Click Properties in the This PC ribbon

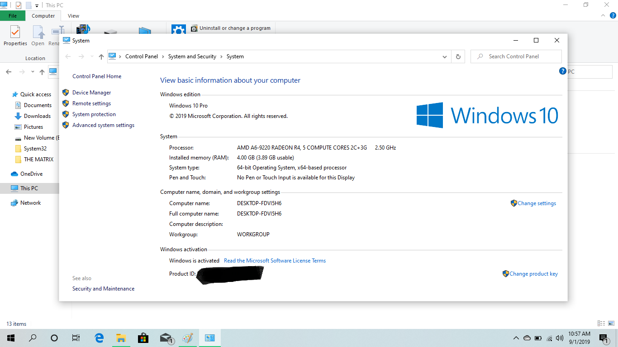click(15, 36)
